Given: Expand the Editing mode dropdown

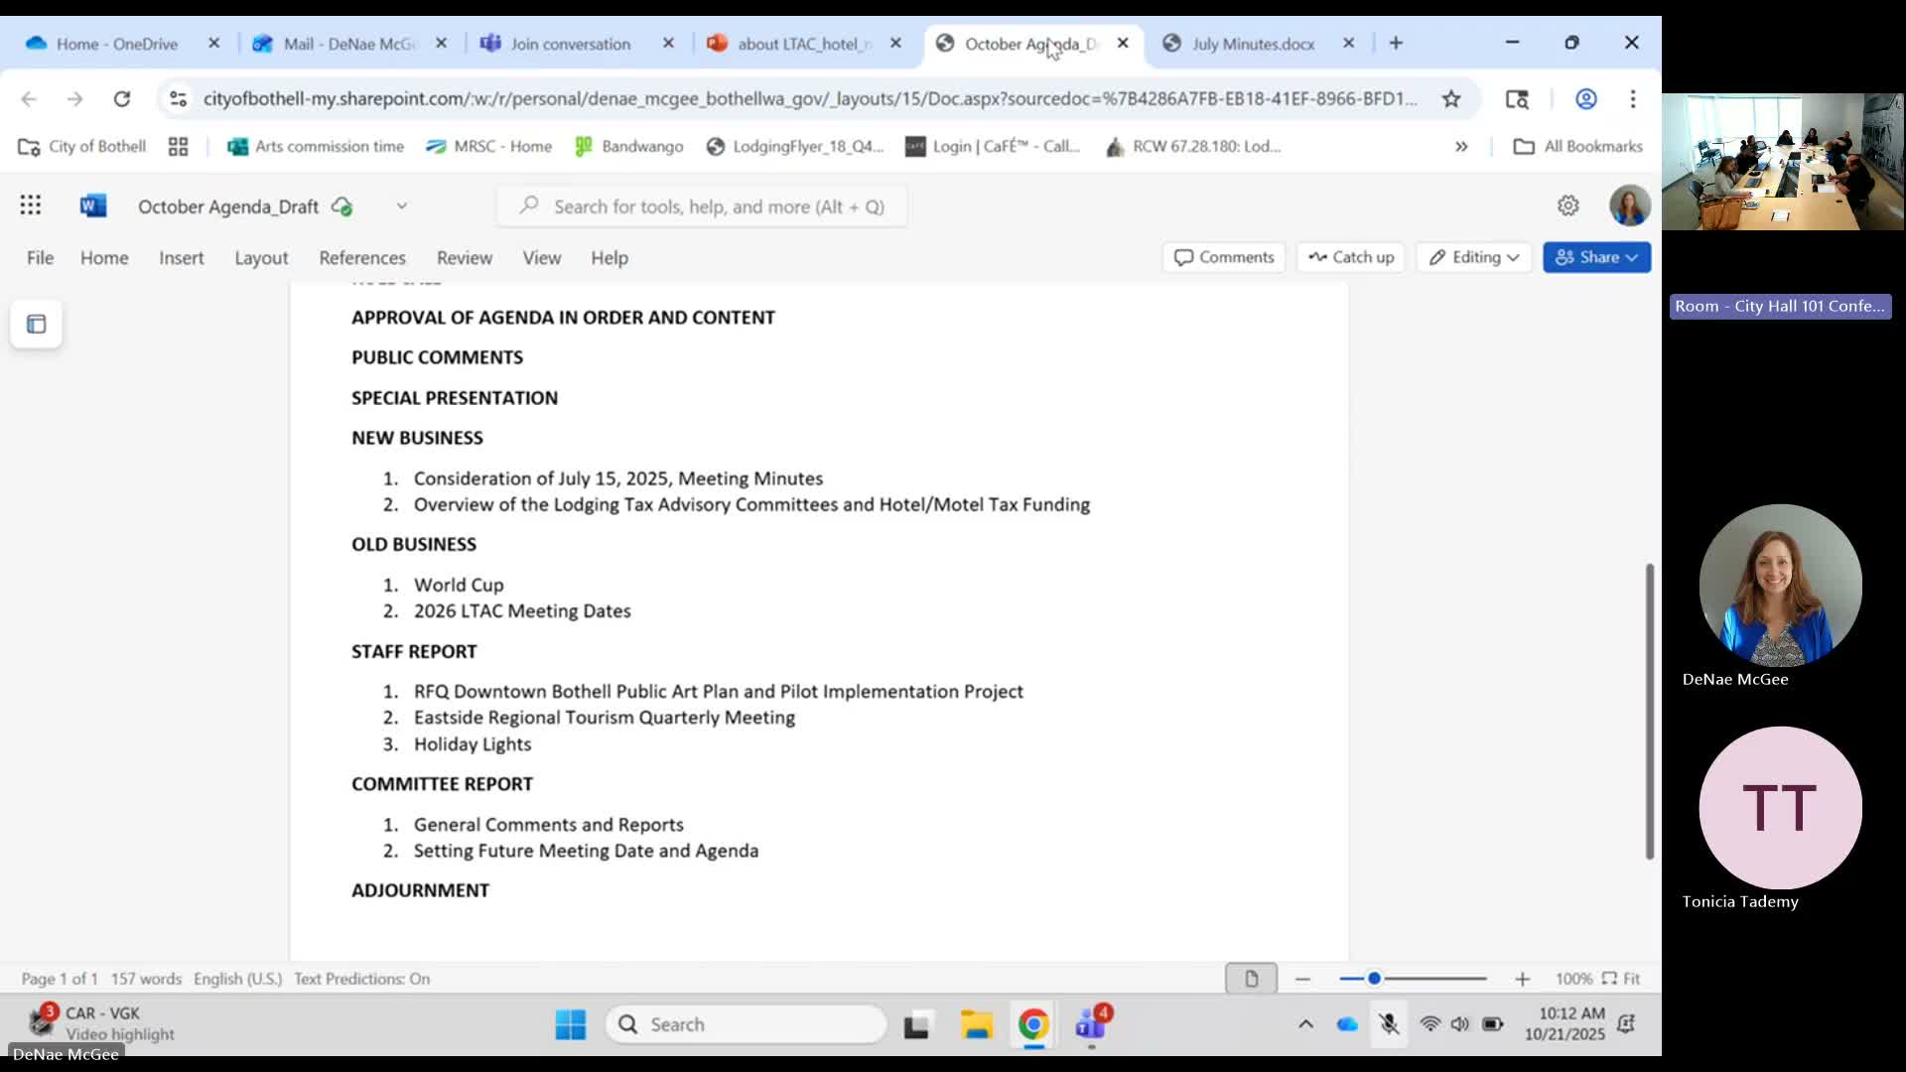Looking at the screenshot, I should (x=1474, y=257).
